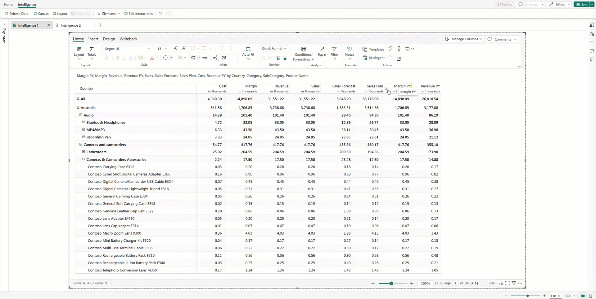Click the green Save button

click(x=582, y=4)
